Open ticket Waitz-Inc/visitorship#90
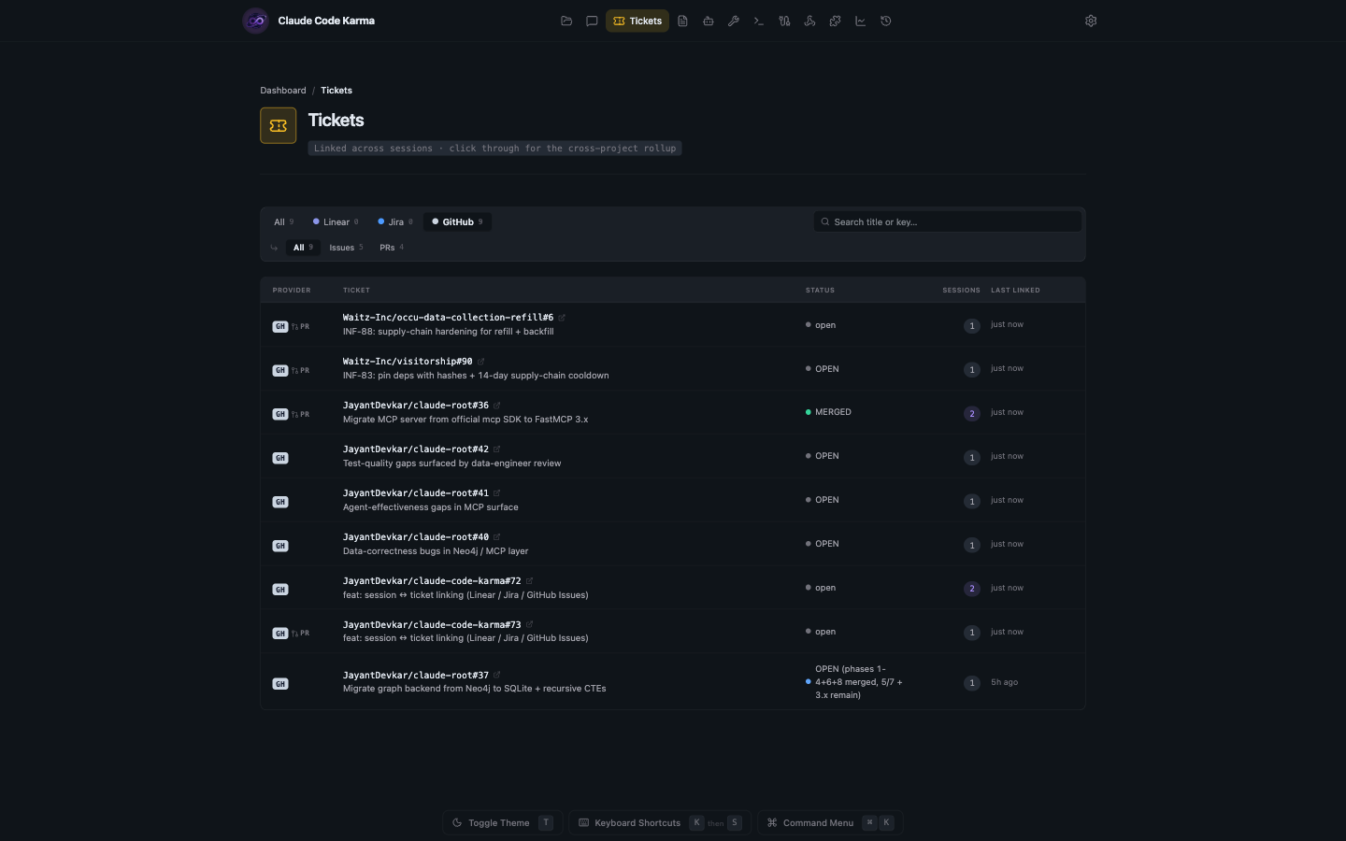The height and width of the screenshot is (841, 1346). click(x=408, y=362)
